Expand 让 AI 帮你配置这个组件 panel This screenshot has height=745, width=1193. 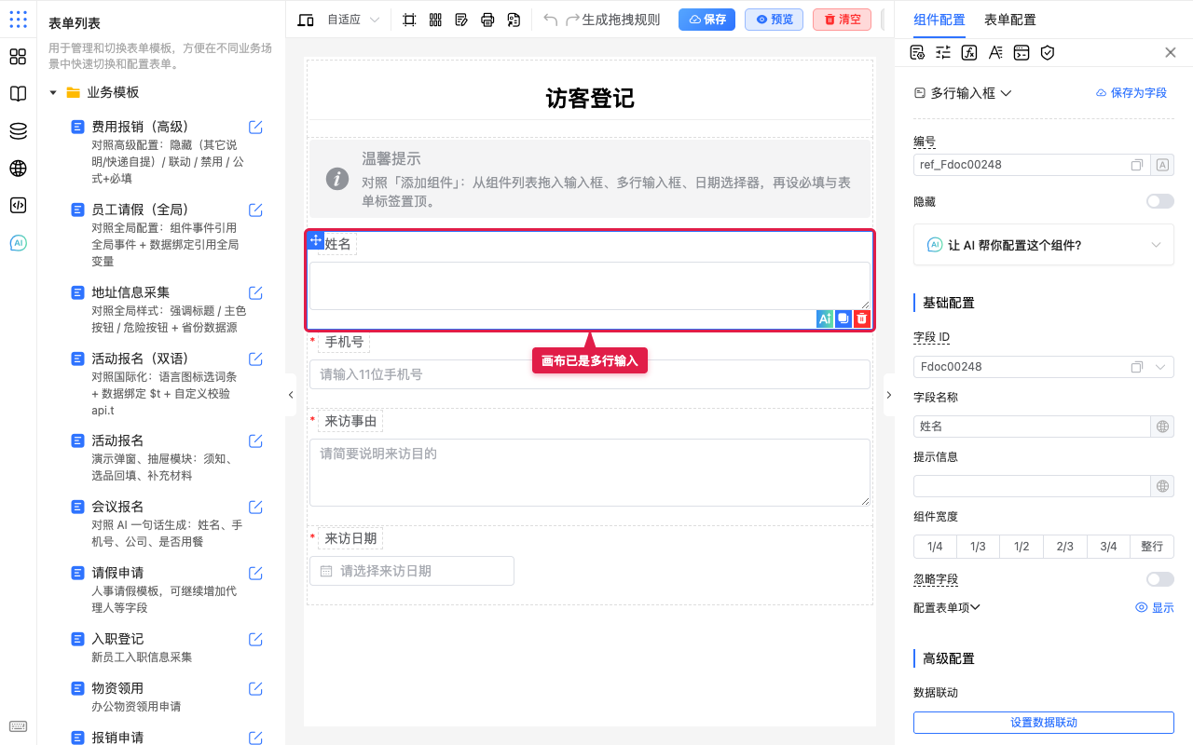[1044, 245]
